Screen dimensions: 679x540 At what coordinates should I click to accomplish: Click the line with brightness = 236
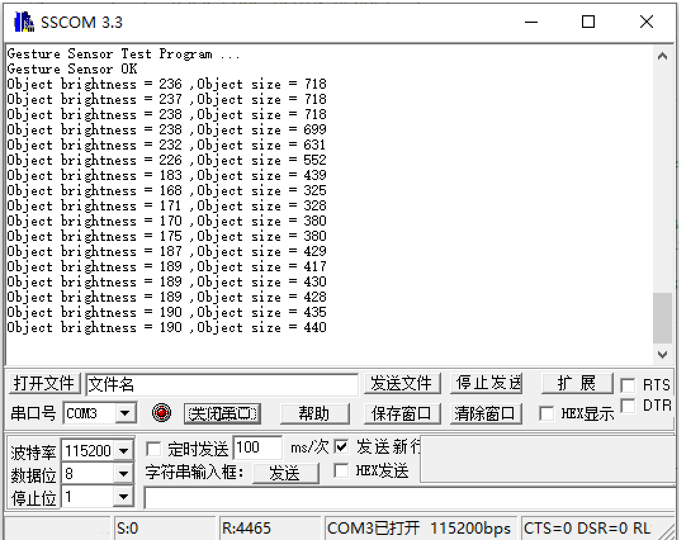[x=167, y=84]
